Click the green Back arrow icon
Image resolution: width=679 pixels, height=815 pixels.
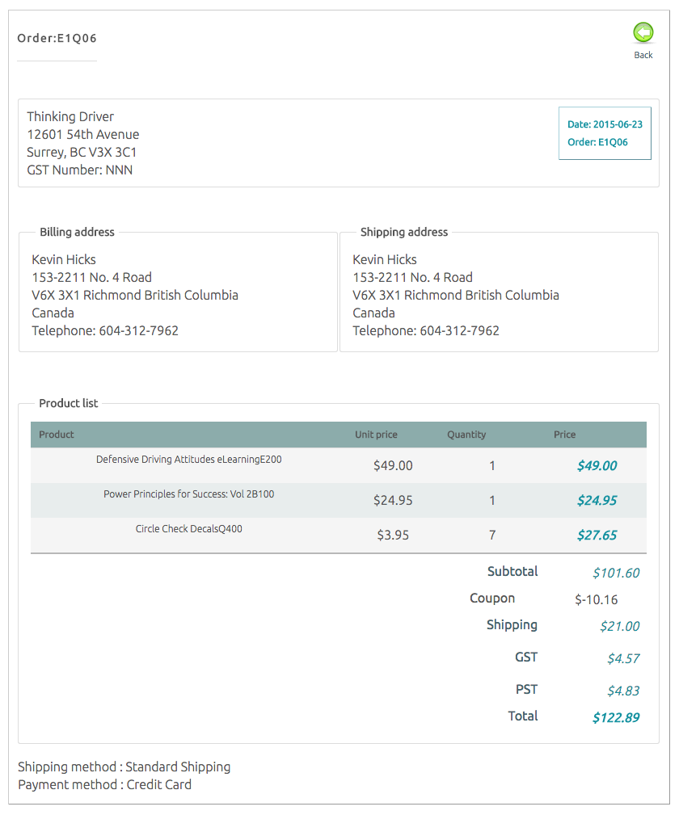click(643, 32)
